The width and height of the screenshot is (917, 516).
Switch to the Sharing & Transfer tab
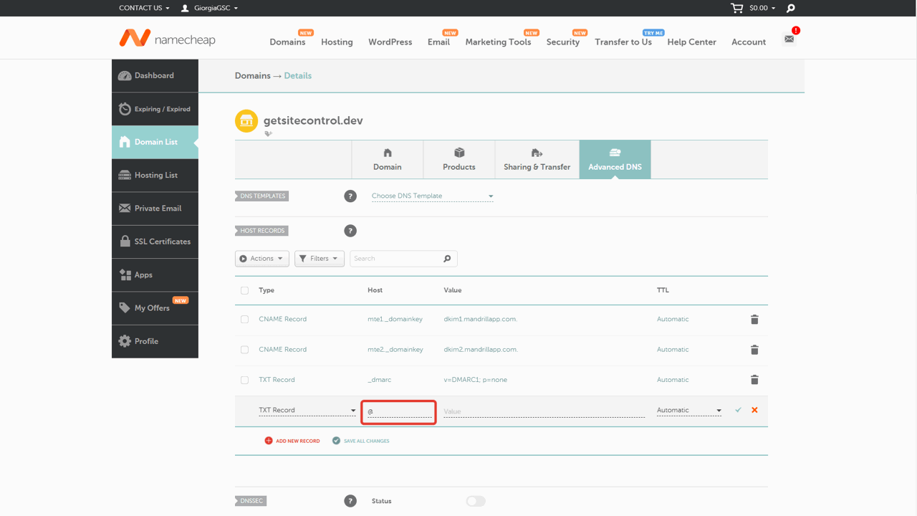(x=537, y=159)
